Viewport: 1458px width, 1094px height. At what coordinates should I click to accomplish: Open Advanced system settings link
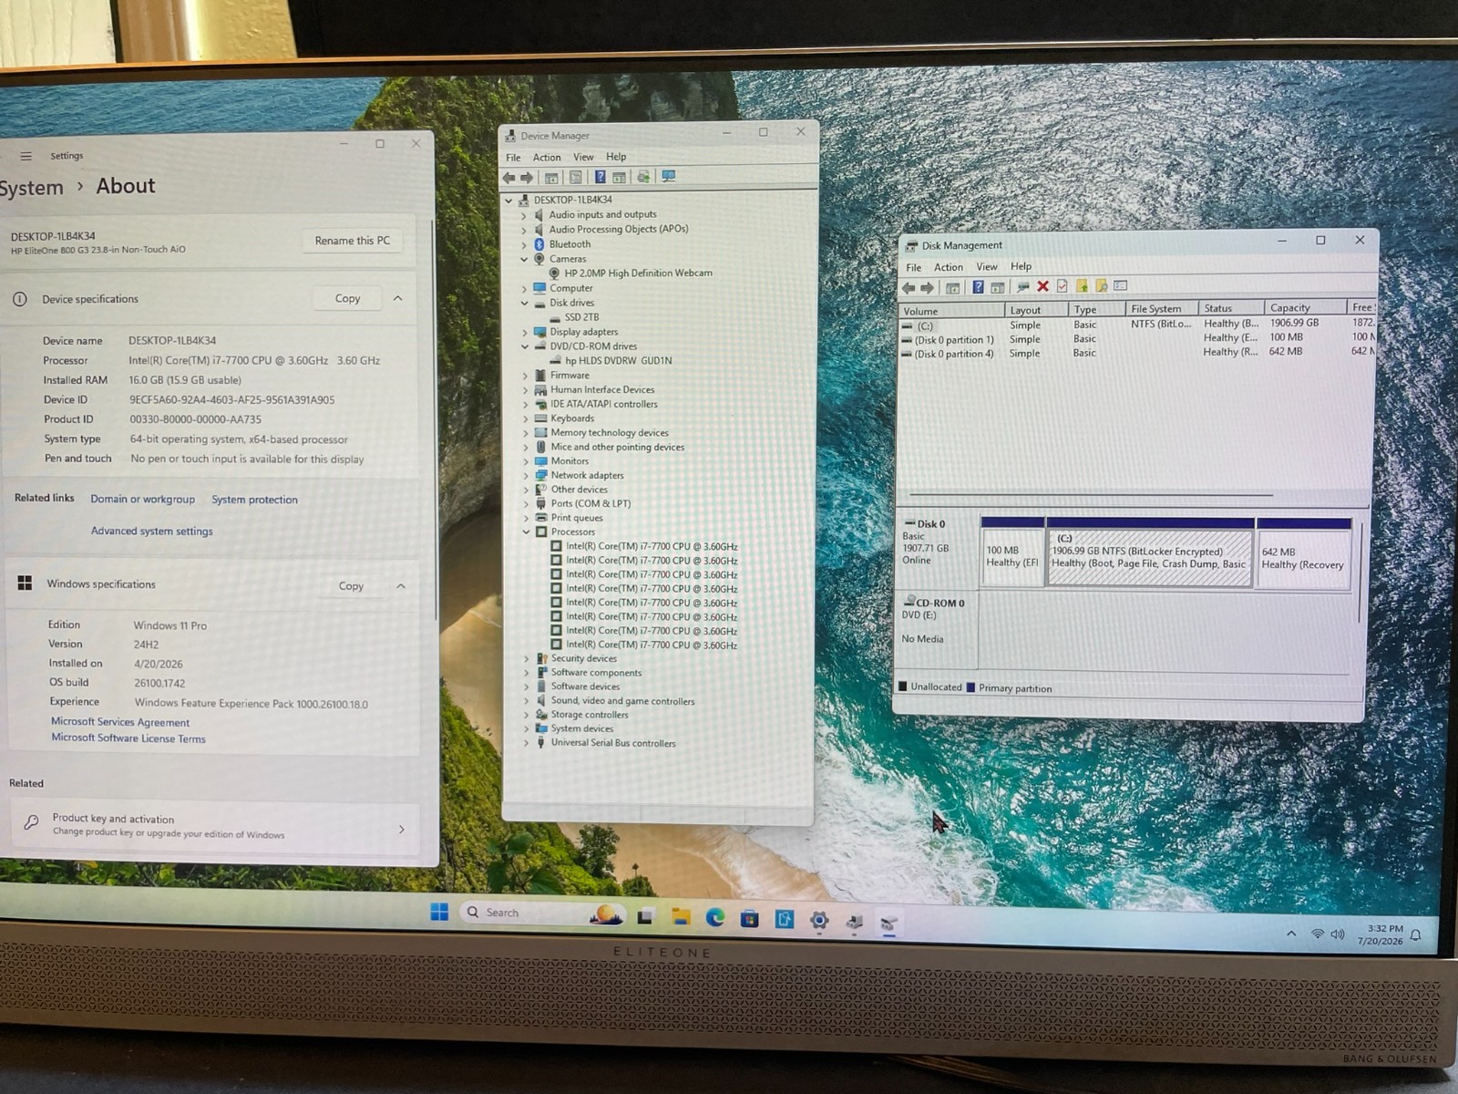pyautogui.click(x=152, y=532)
